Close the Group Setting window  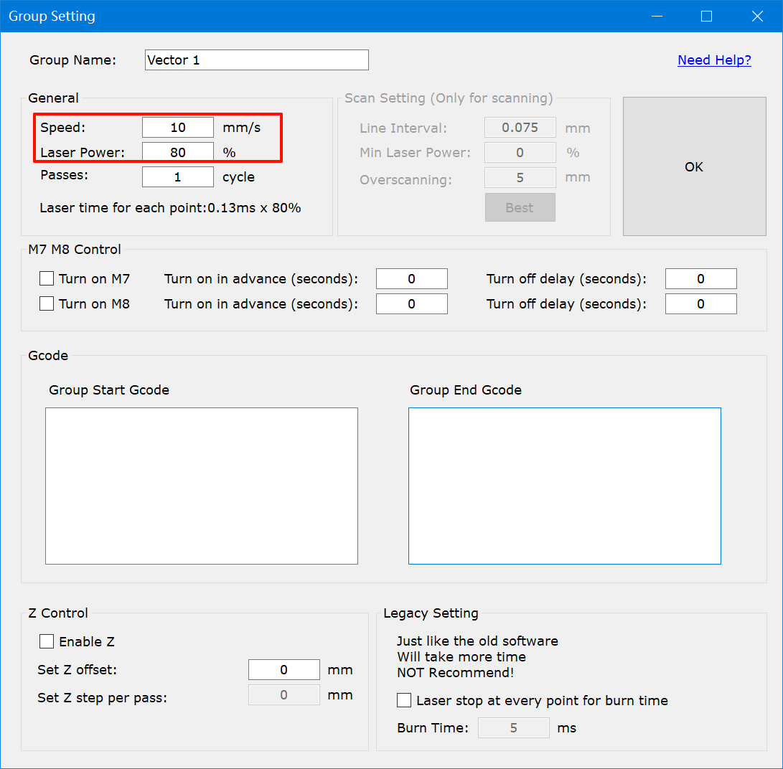pos(757,16)
